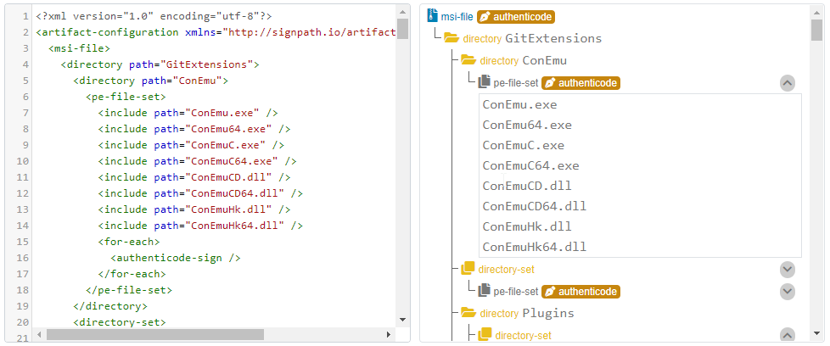830x346 pixels.
Task: Click the tree panel scroll up arrow
Action: pos(816,11)
